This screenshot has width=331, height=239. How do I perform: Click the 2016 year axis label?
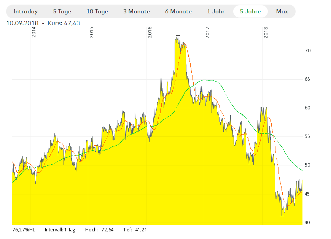click(x=150, y=32)
